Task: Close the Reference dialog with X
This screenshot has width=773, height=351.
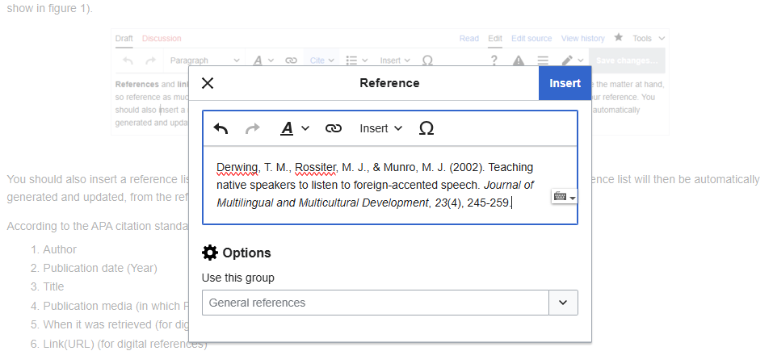Action: click(x=208, y=83)
